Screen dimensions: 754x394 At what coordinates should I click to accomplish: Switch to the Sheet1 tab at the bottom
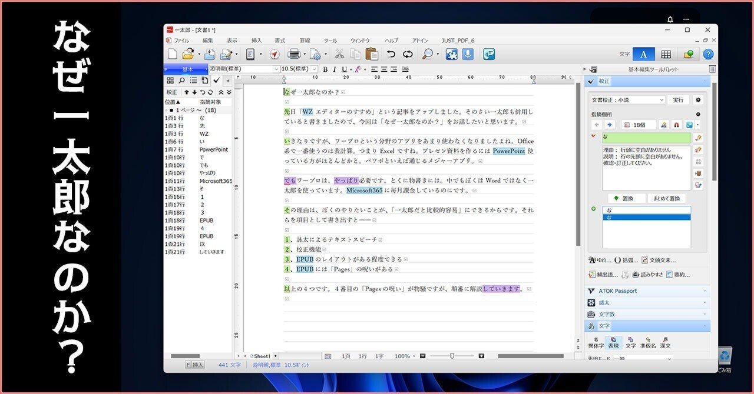coord(261,356)
